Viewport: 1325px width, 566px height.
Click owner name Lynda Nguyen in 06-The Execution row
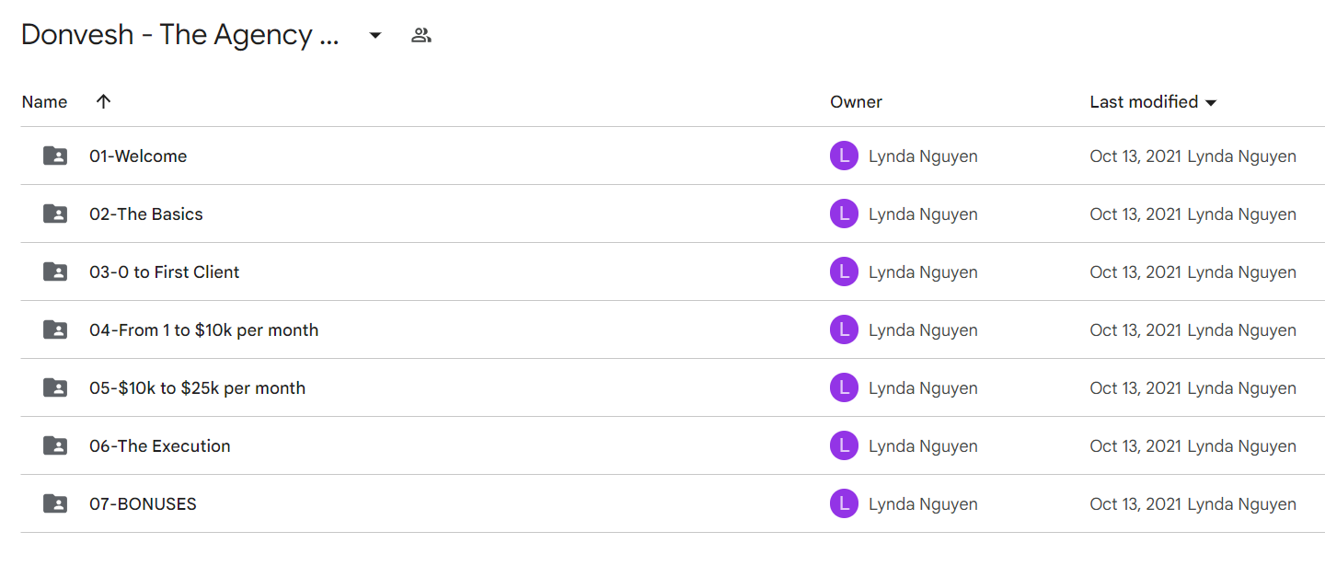[x=923, y=446]
